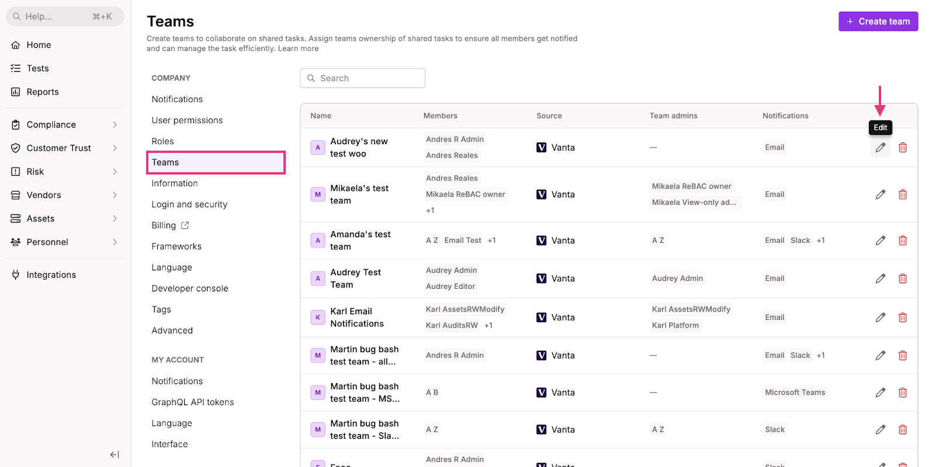This screenshot has height=467, width=932.
Task: Open company Information settings
Action: (175, 183)
